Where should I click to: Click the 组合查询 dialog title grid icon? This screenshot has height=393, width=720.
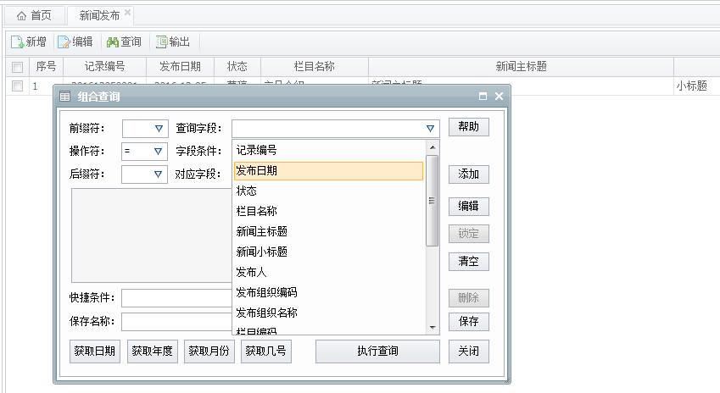tap(65, 97)
